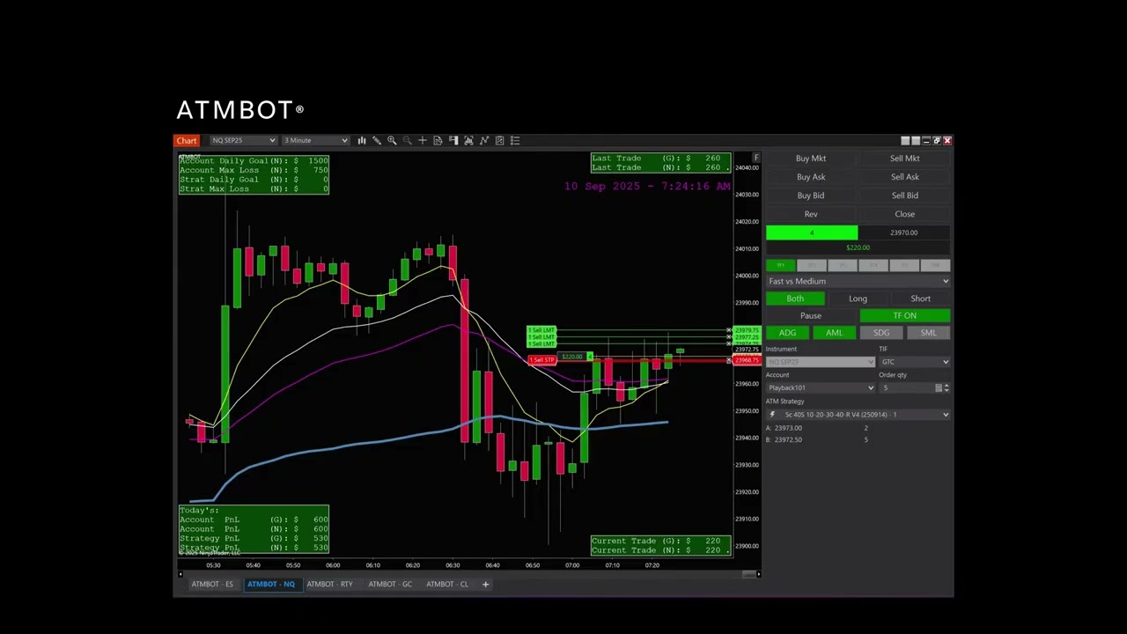This screenshot has height=634, width=1127.
Task: Open the Account Playback101 dropdown
Action: [820, 388]
